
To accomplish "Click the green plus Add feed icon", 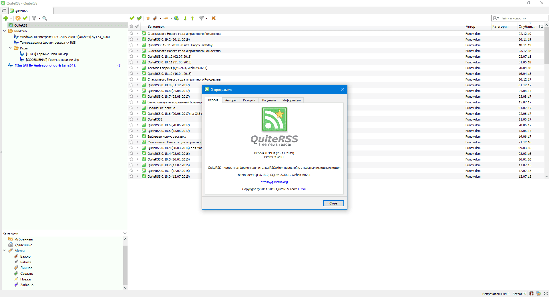I will (6, 18).
